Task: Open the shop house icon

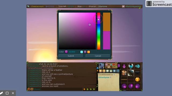Action: point(100,71)
